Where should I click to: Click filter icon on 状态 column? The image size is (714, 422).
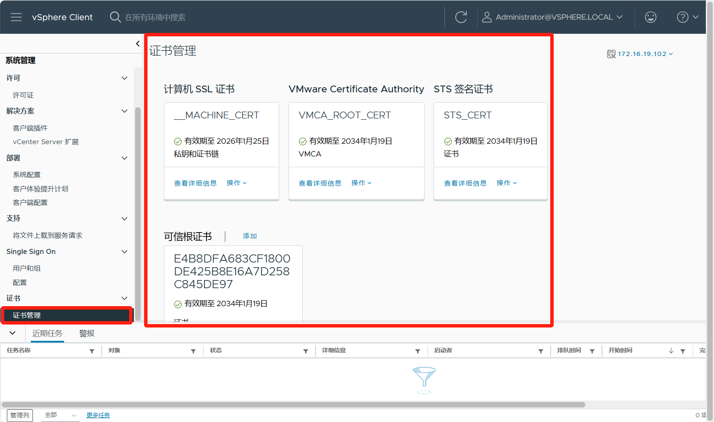pyautogui.click(x=306, y=351)
